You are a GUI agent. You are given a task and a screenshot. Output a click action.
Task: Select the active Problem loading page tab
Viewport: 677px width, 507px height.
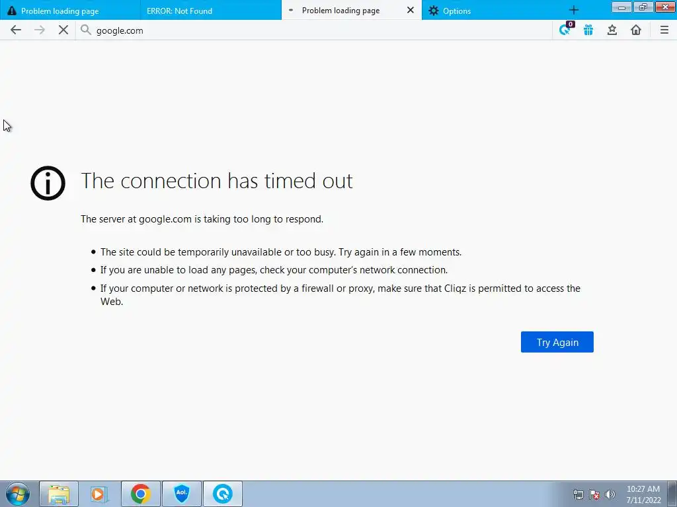point(352,11)
